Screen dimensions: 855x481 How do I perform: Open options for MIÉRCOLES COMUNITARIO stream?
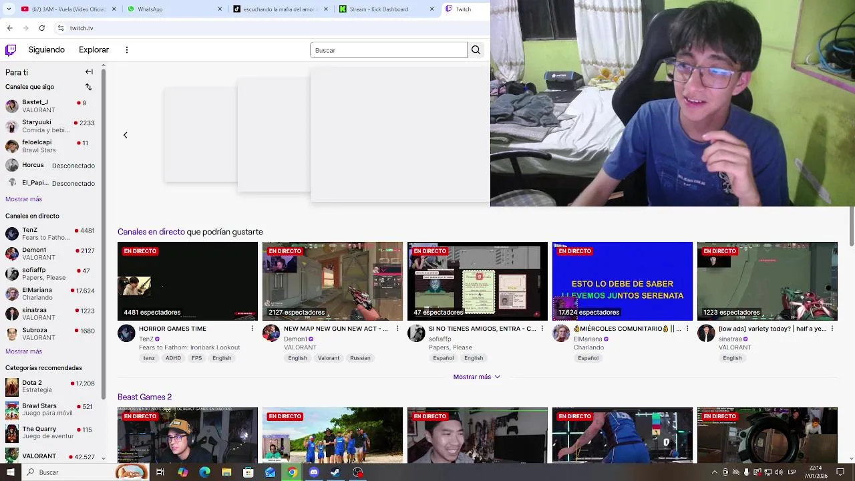[x=687, y=329]
